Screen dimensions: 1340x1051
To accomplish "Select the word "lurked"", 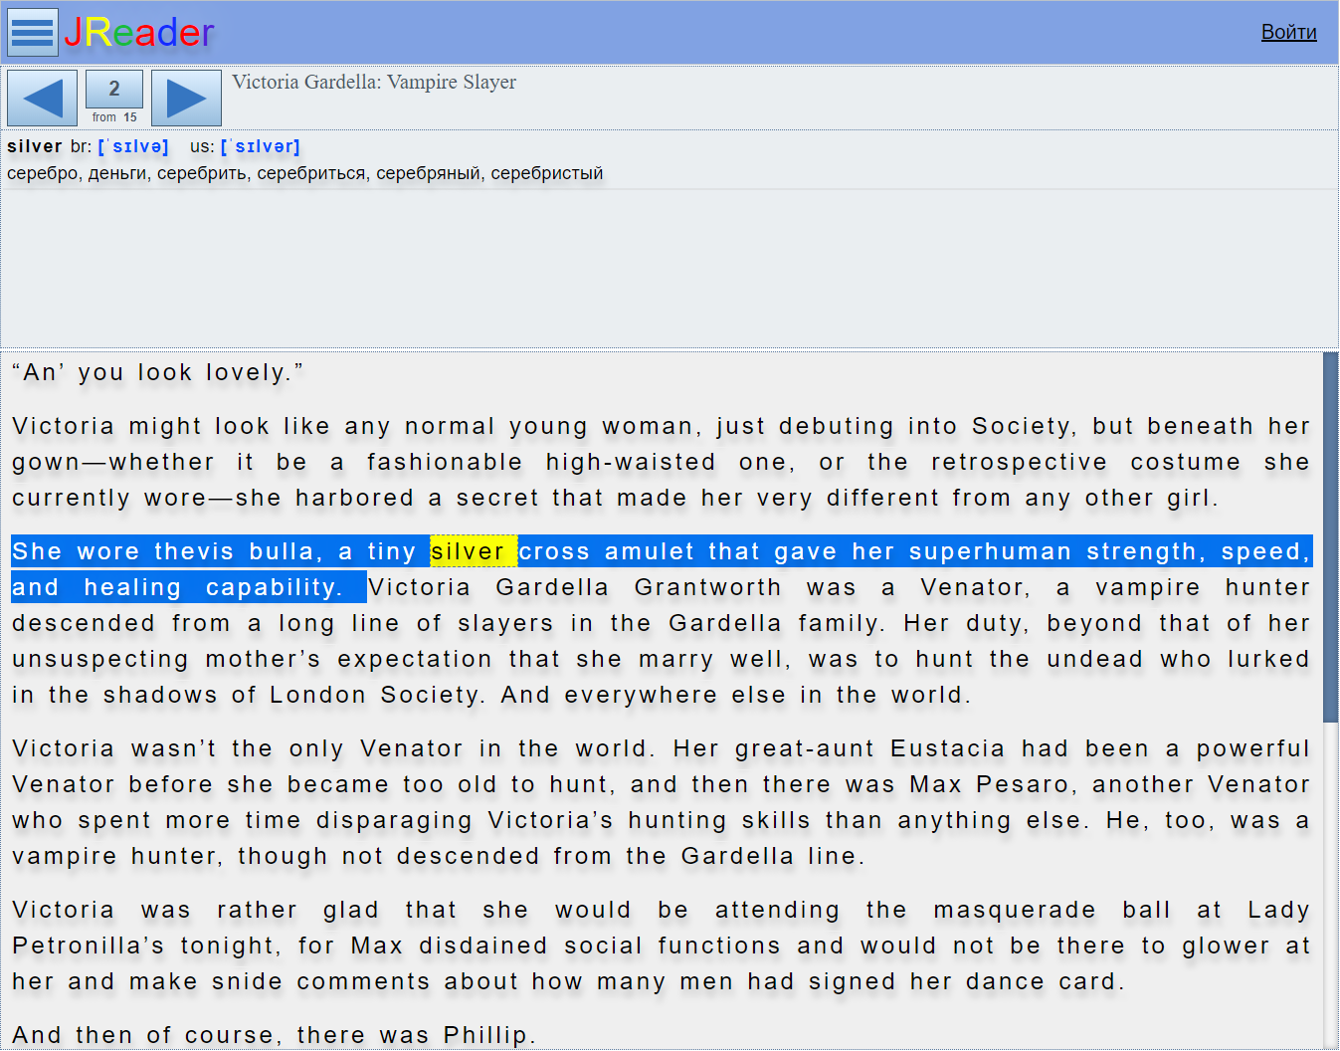I will [x=1269, y=659].
